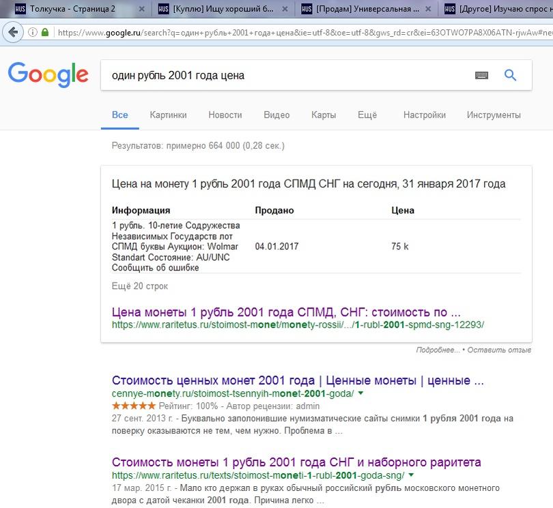Click the blue magnifier search button
This screenshot has width=553, height=508.
(x=510, y=75)
